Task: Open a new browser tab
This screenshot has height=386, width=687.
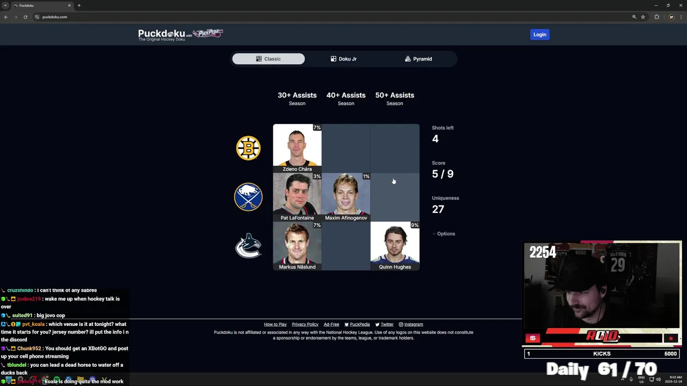Action: pos(79,5)
